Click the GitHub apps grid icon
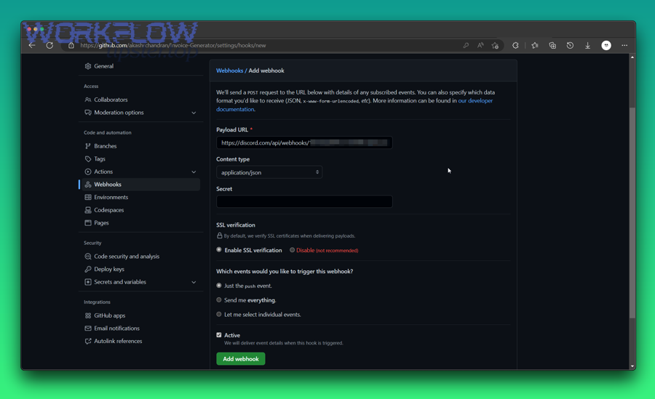This screenshot has height=399, width=655. click(x=88, y=315)
